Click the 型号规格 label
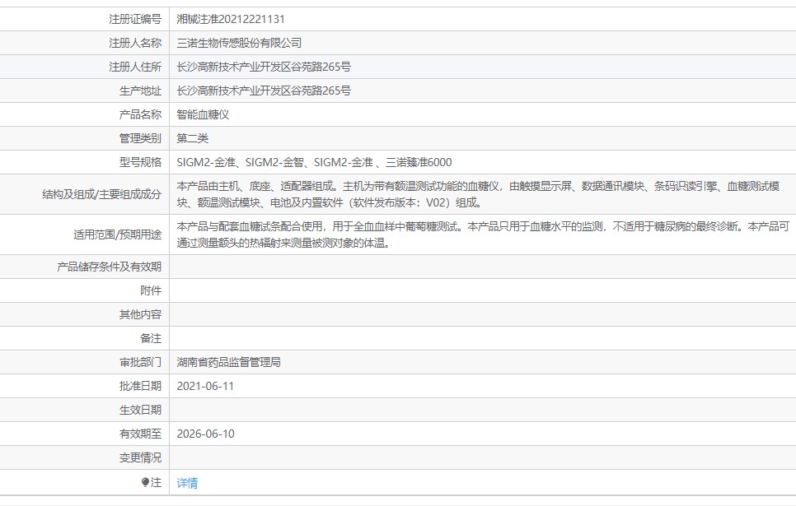 click(140, 162)
